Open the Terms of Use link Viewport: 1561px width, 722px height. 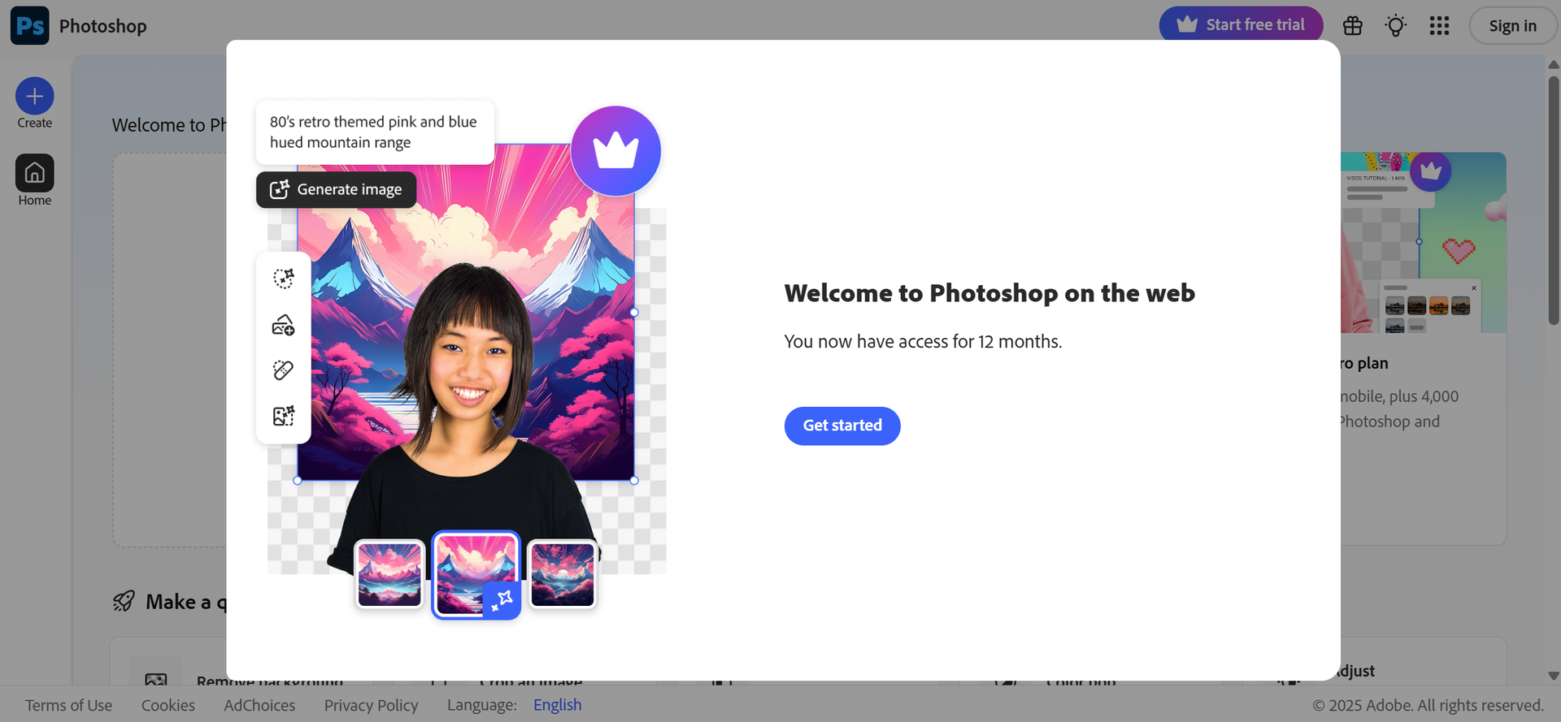click(x=68, y=705)
